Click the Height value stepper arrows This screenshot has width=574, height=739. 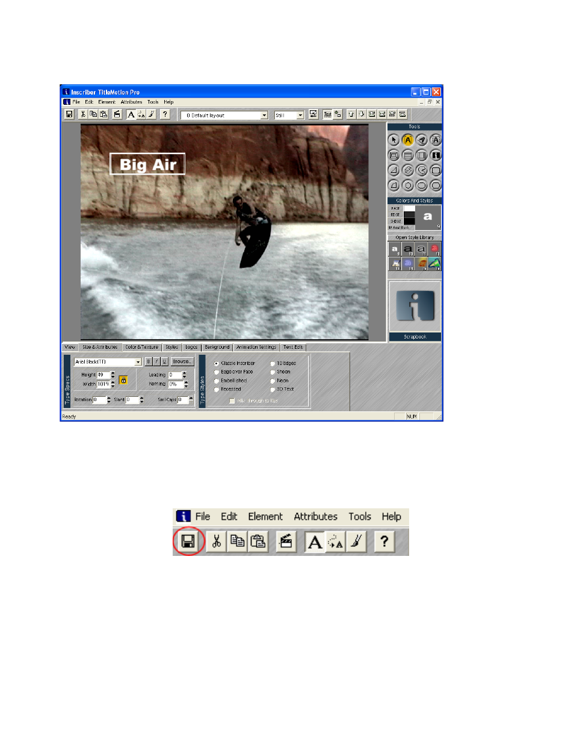(x=113, y=375)
